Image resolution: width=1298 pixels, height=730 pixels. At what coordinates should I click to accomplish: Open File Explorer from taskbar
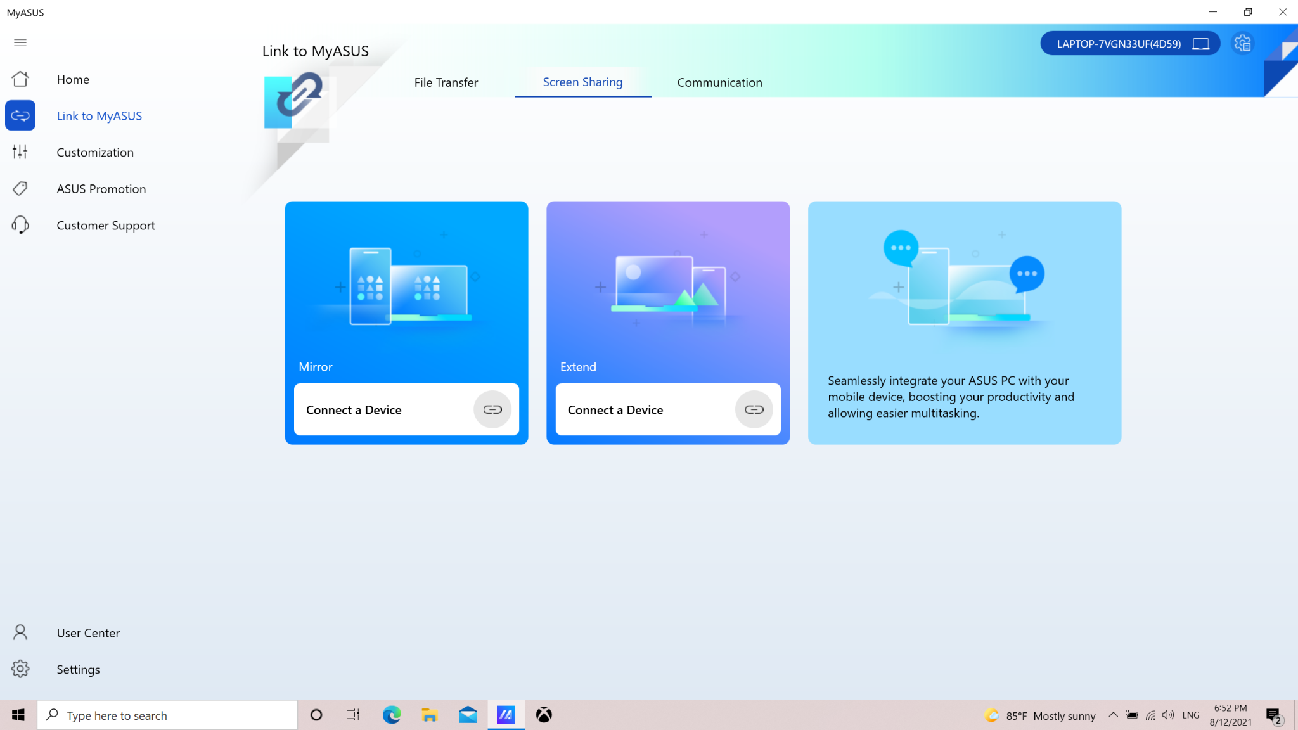click(430, 715)
